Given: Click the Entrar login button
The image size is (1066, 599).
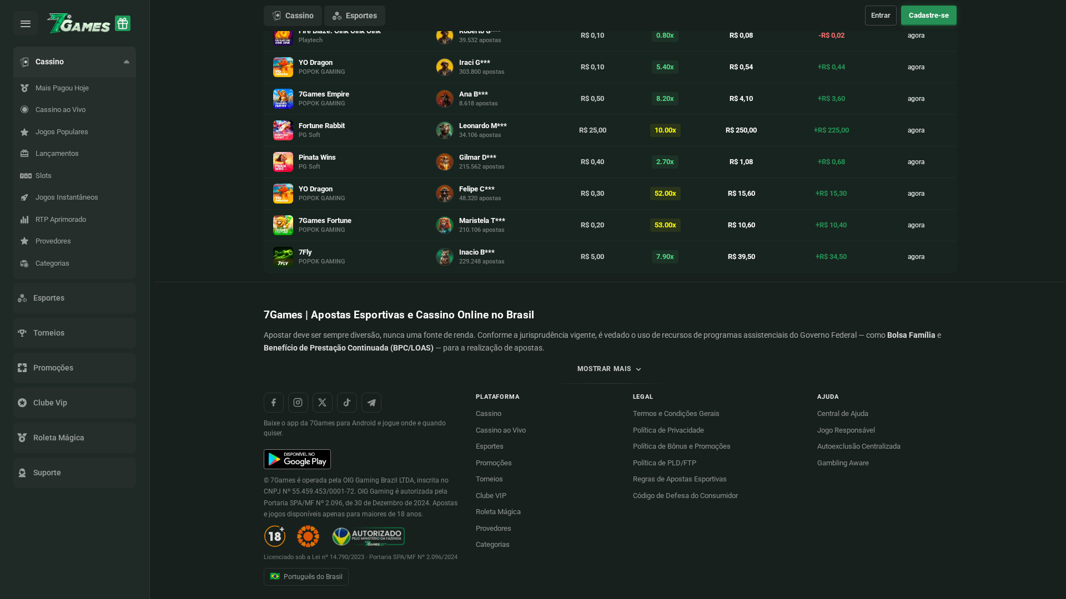Looking at the screenshot, I should (x=881, y=16).
